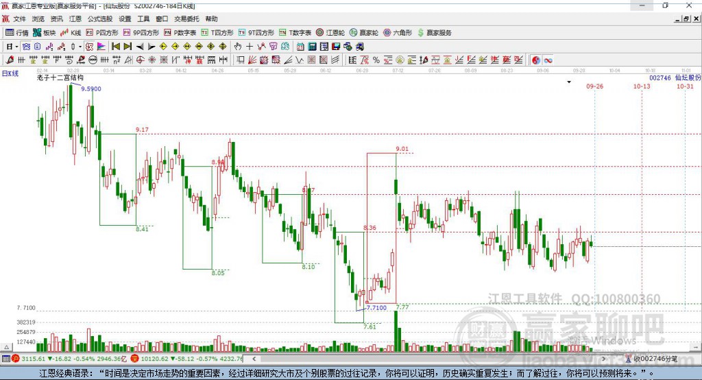
Task: Click the 9.5900 high price label
Action: (x=91, y=88)
